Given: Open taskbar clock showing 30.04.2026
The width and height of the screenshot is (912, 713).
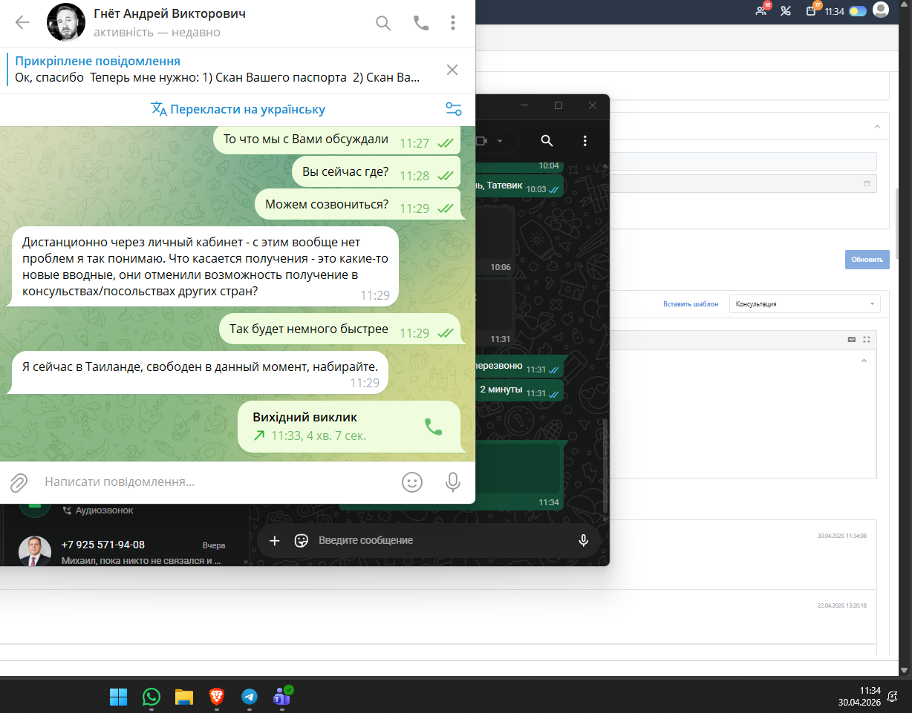Looking at the screenshot, I should (x=859, y=697).
